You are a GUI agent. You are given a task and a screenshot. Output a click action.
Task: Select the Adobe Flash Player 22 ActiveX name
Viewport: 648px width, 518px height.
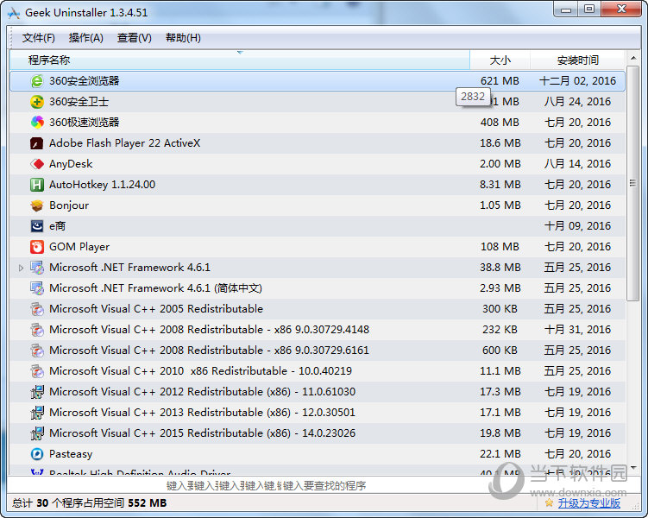pos(125,143)
